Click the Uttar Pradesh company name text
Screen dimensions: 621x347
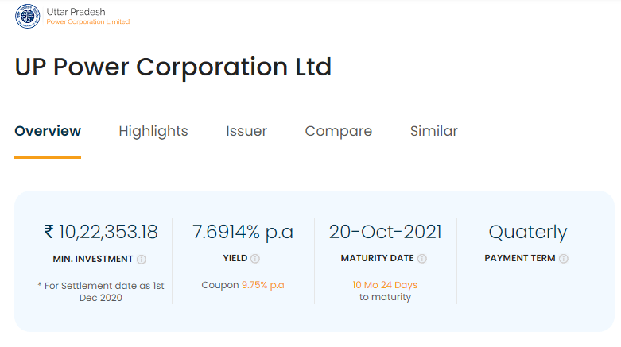point(76,12)
